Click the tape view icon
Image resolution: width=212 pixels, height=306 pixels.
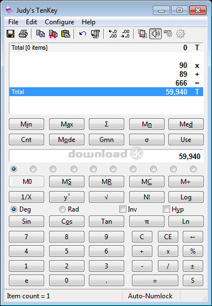(x=95, y=34)
